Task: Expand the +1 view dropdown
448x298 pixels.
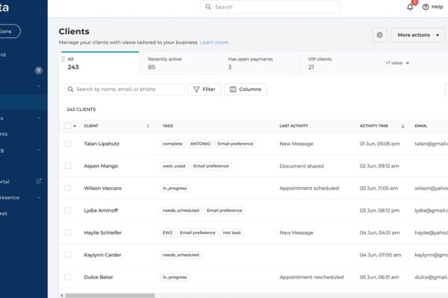Action: coord(397,63)
